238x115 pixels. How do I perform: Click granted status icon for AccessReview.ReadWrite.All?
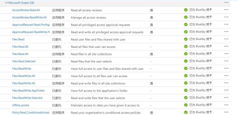click(186, 17)
